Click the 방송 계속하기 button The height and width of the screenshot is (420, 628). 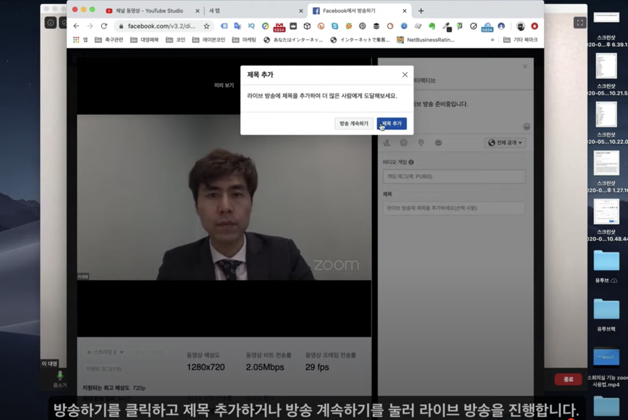click(x=354, y=124)
